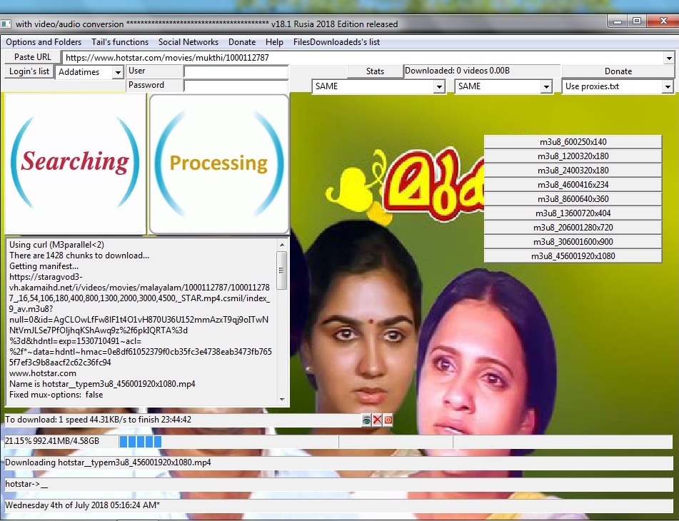Open the Options and Folders menu

tap(44, 42)
